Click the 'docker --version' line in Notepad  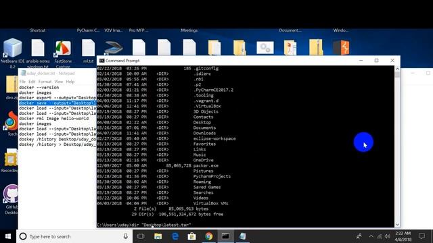39,87
